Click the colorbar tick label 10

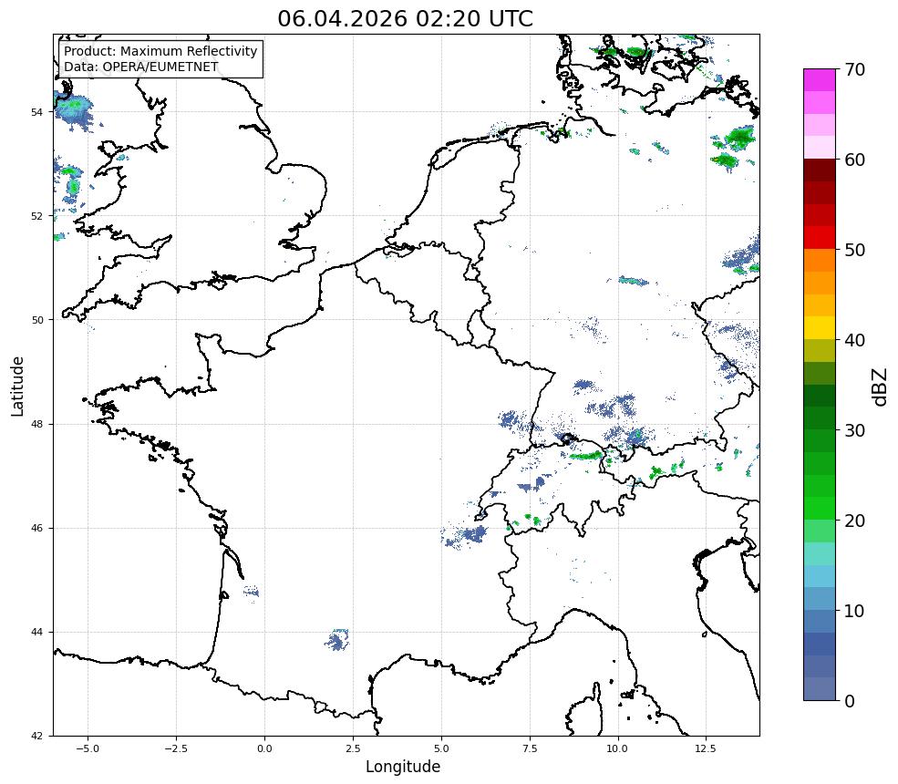854,611
